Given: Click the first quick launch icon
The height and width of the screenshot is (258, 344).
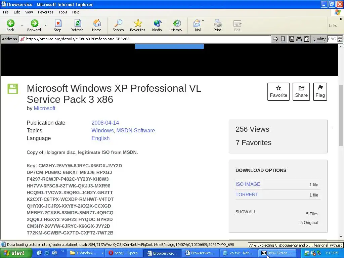Looking at the screenshot, I should click(x=39, y=253).
